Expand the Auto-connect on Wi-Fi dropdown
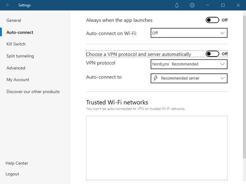246x184 pixels. tap(189, 33)
